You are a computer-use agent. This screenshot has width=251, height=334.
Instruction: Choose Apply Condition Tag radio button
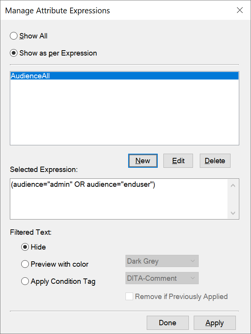pyautogui.click(x=25, y=282)
